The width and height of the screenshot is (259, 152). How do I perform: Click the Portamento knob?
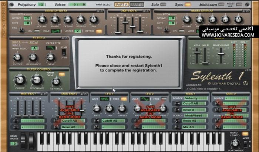tap(235, 143)
